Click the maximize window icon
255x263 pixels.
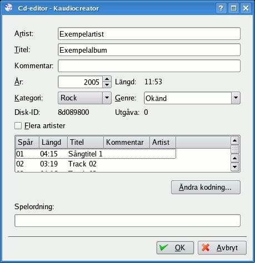point(233,8)
